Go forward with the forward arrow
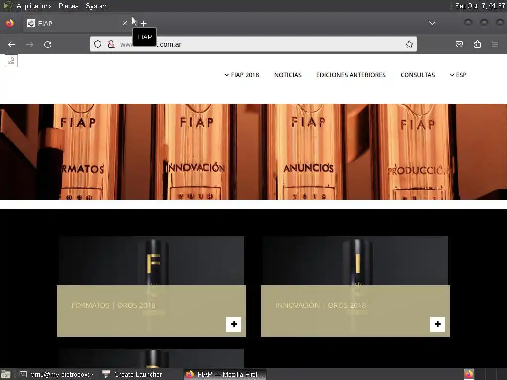Screen dimensions: 507x380 click(x=30, y=44)
